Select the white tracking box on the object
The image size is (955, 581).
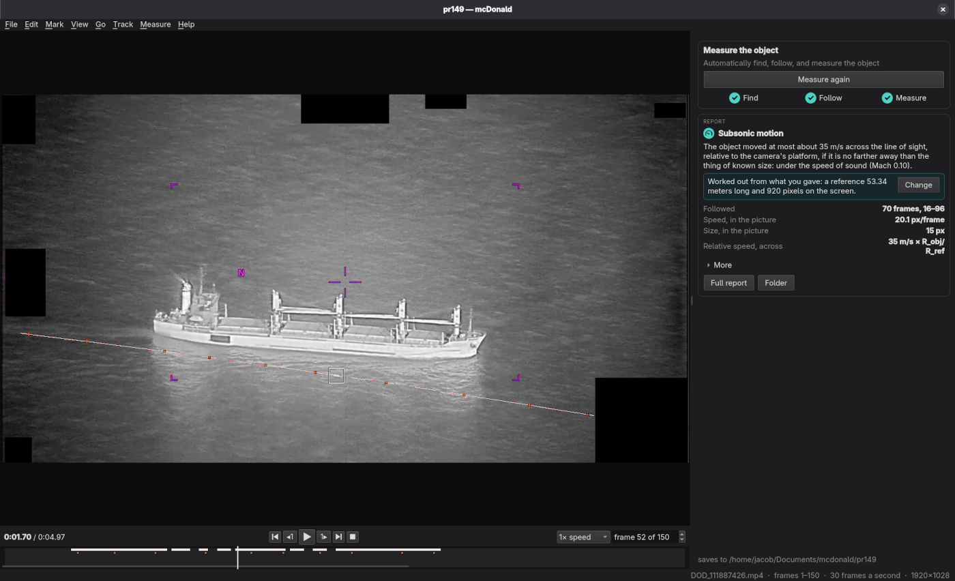tap(336, 375)
